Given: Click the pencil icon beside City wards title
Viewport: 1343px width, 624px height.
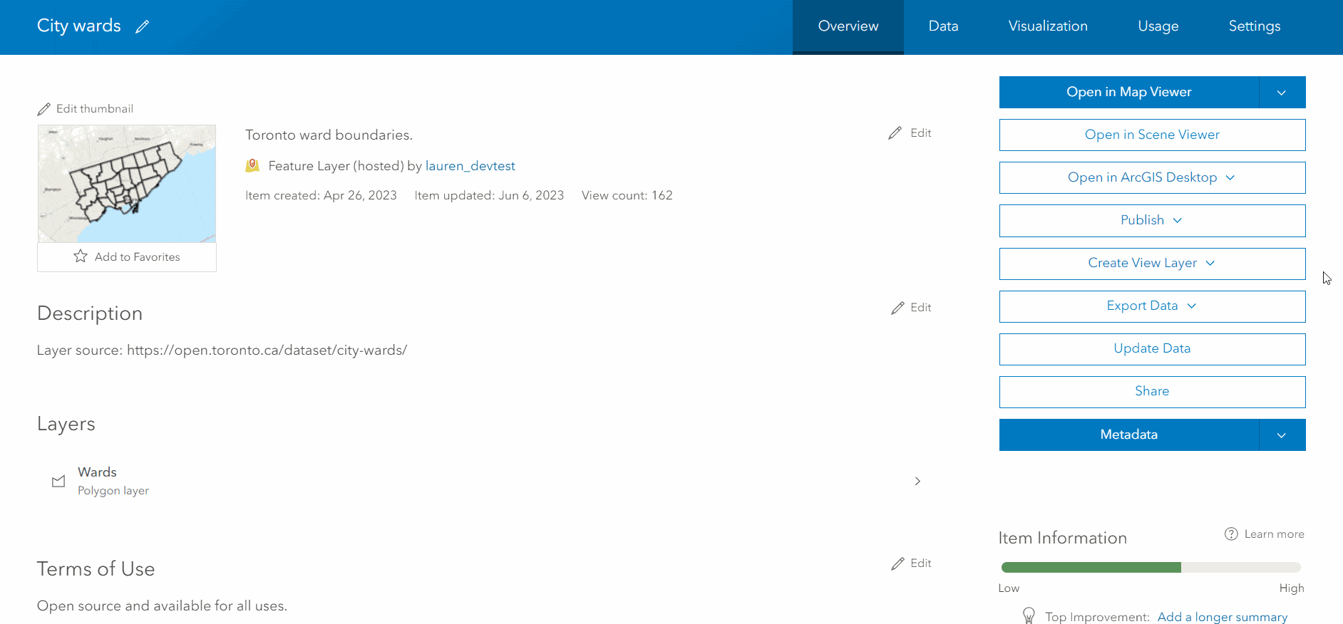Looking at the screenshot, I should 143,26.
